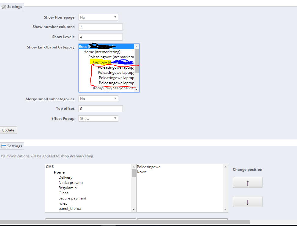Select rules in the CMS list
Viewport: 297px width, 226px height.
coord(63,203)
